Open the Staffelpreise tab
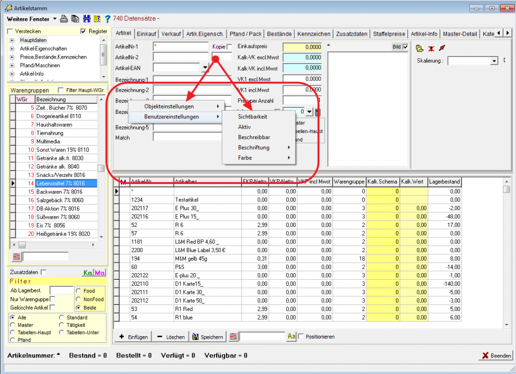516x374 pixels. point(389,34)
